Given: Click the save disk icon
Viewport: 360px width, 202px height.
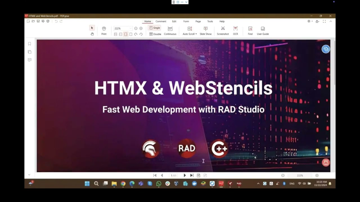Looking at the screenshot, I should coord(38,21).
